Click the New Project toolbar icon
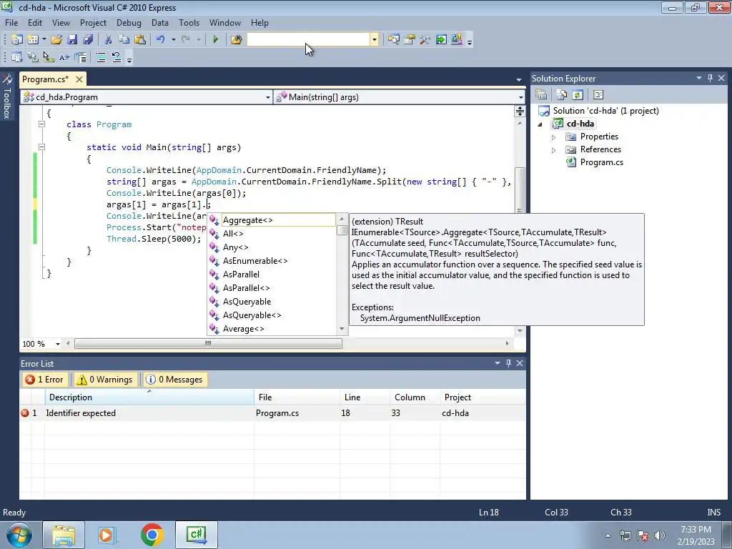This screenshot has height=549, width=732. coord(17,40)
